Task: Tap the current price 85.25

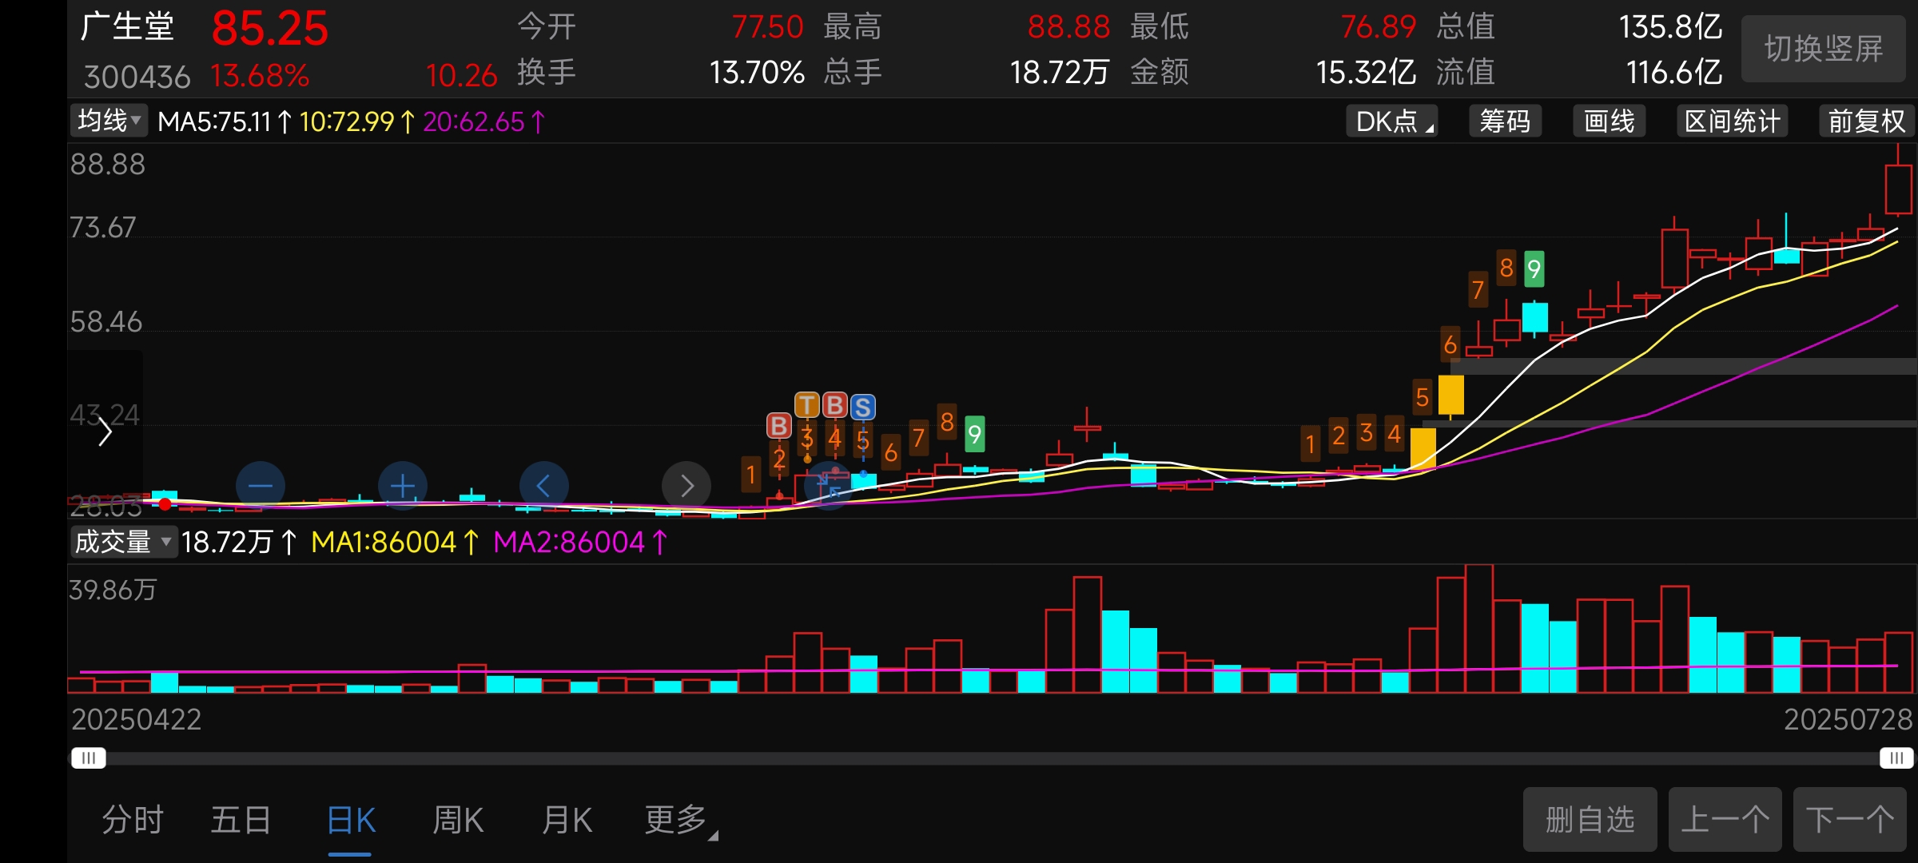Action: click(x=270, y=29)
